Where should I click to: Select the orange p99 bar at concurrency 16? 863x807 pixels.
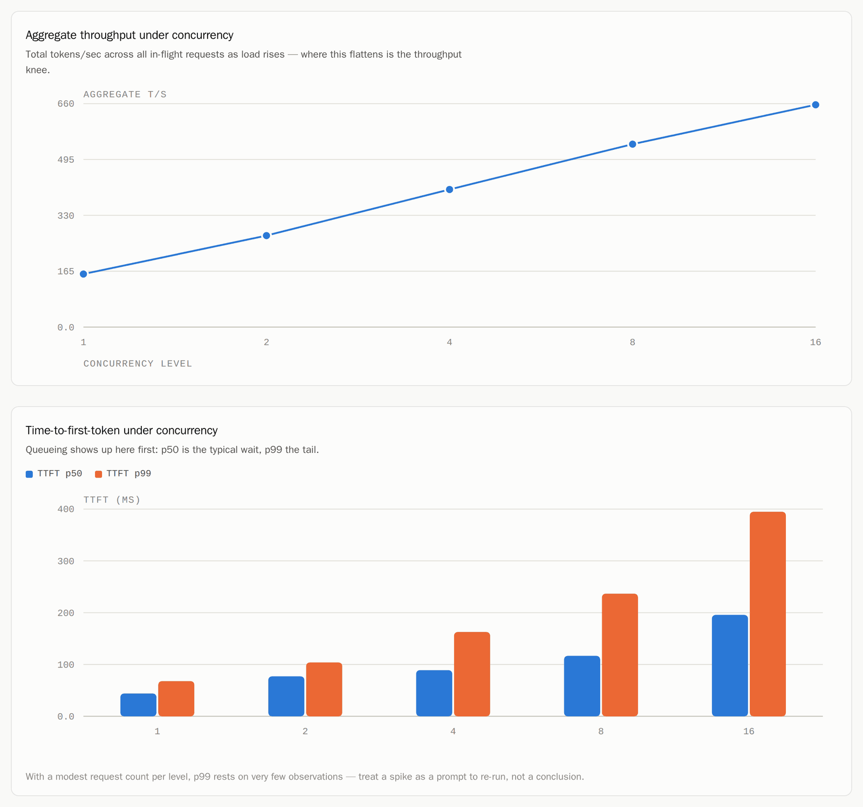768,614
